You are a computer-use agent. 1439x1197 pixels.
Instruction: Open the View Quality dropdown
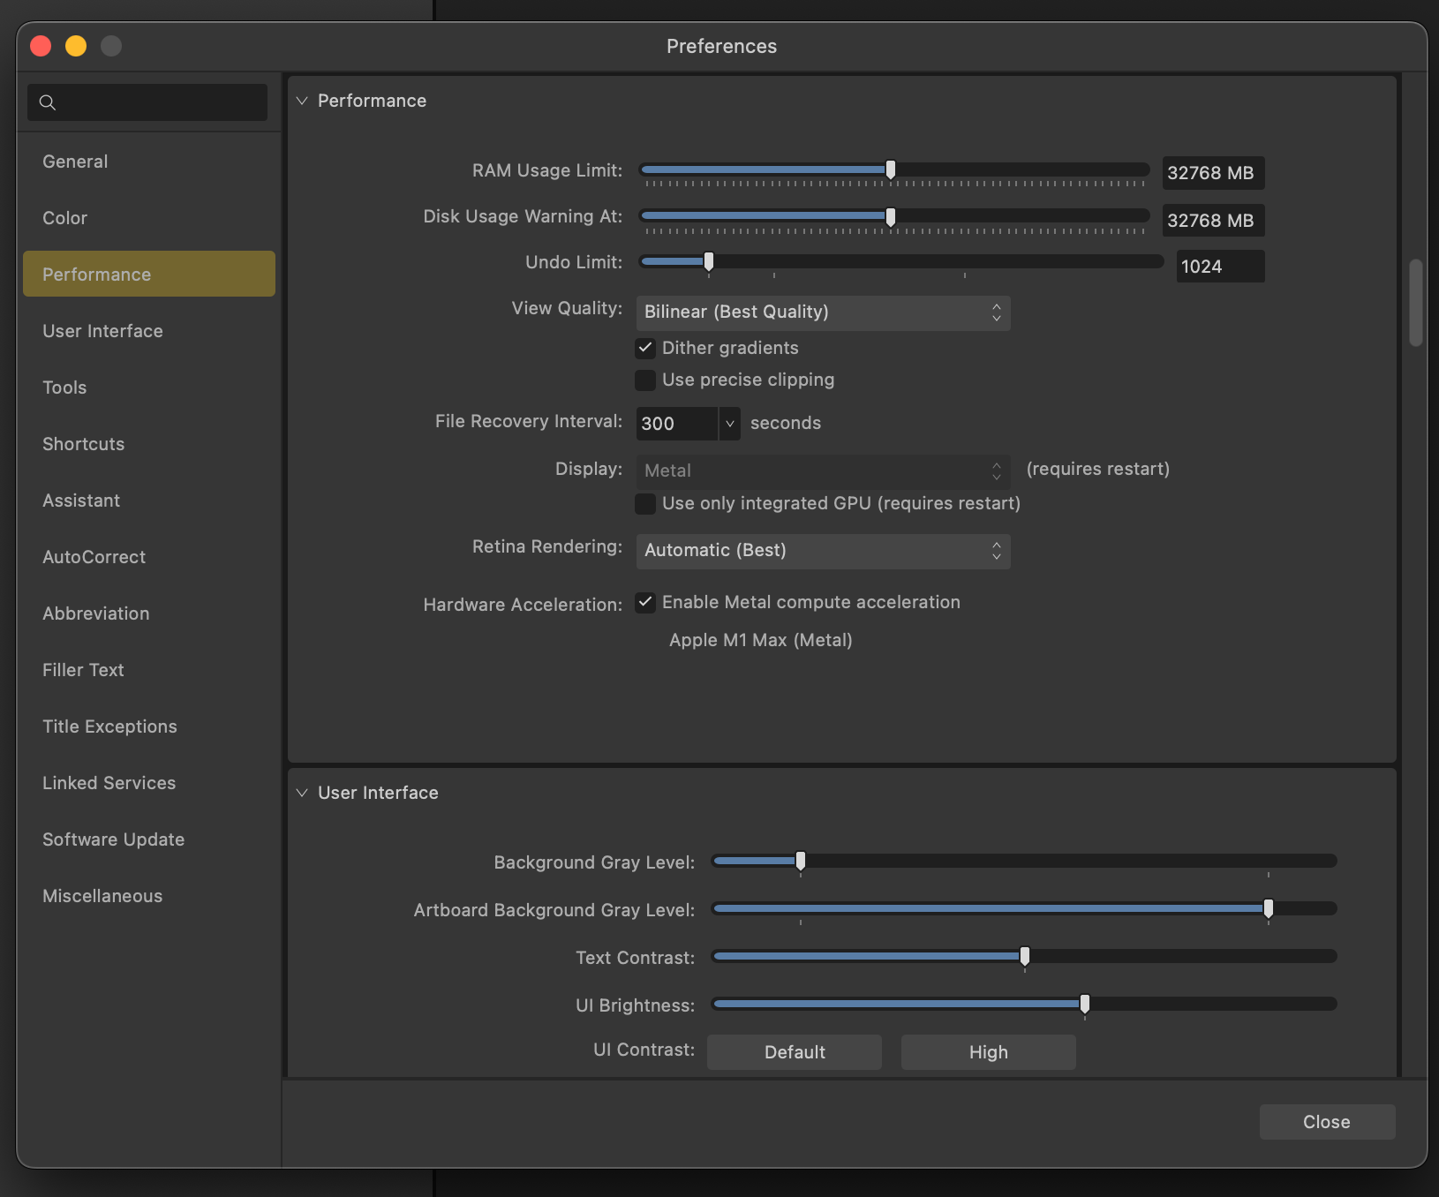point(823,312)
